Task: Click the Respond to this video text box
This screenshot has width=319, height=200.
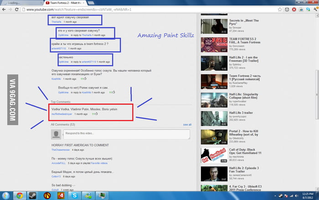Action: click(x=127, y=134)
